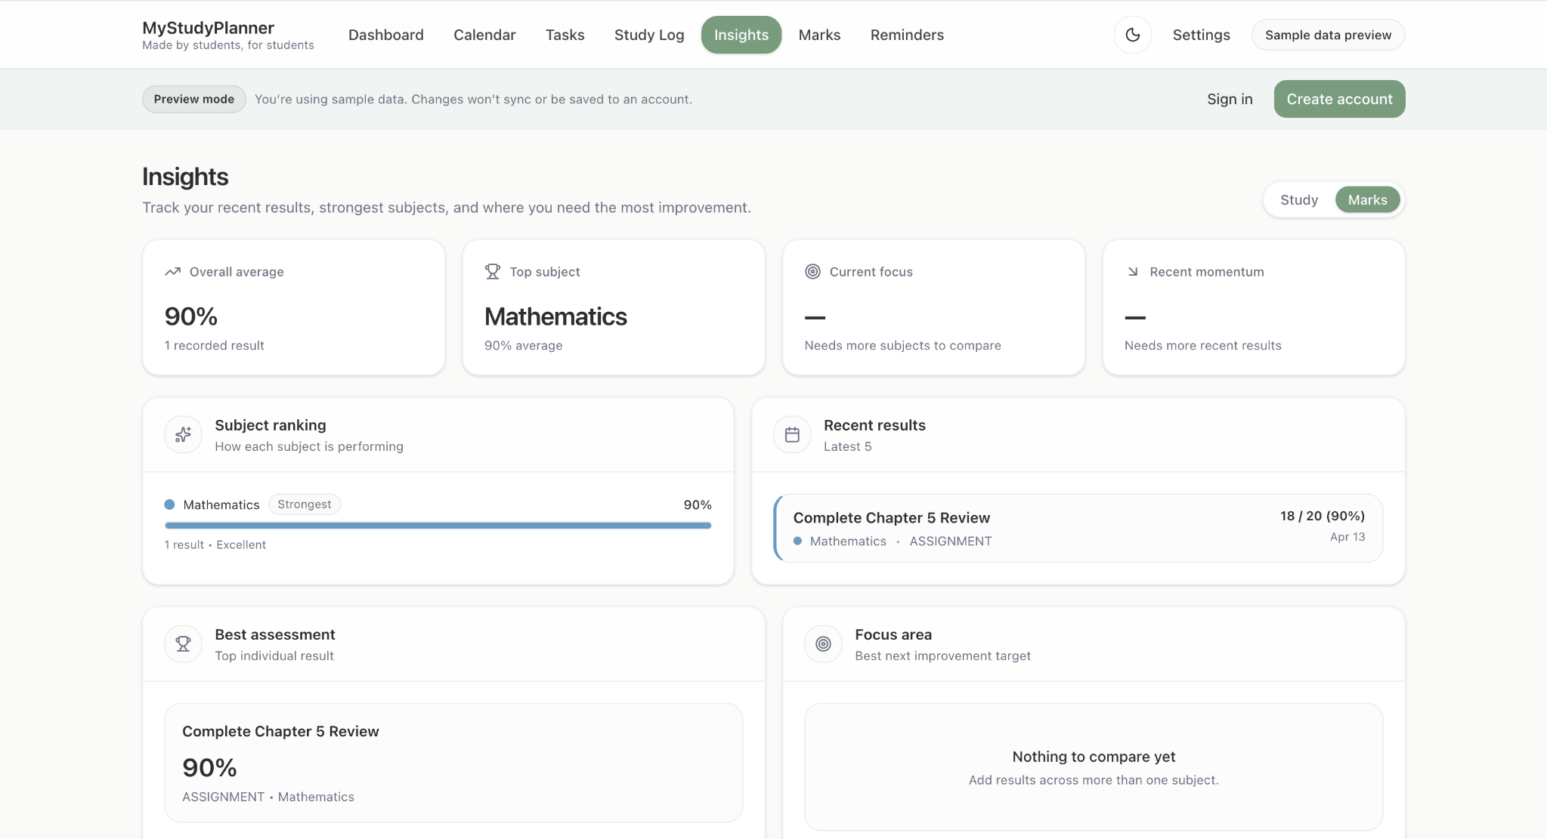Navigate to the Reminders section
This screenshot has height=839, width=1547.
tap(907, 35)
